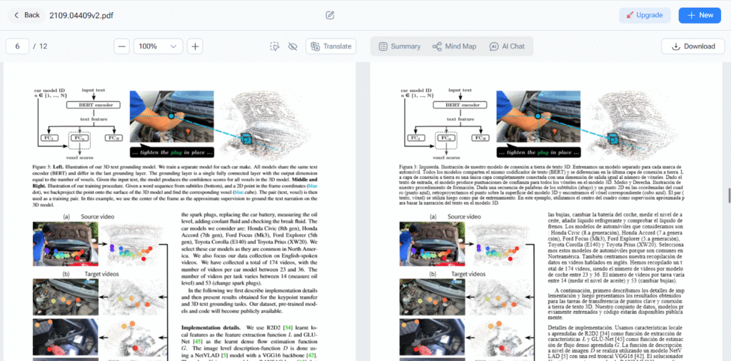Create a new document with New button
Image resolution: width=731 pixels, height=361 pixels.
[x=700, y=15]
